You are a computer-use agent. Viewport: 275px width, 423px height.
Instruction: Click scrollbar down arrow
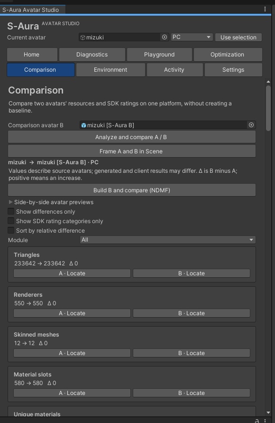tap(268, 413)
